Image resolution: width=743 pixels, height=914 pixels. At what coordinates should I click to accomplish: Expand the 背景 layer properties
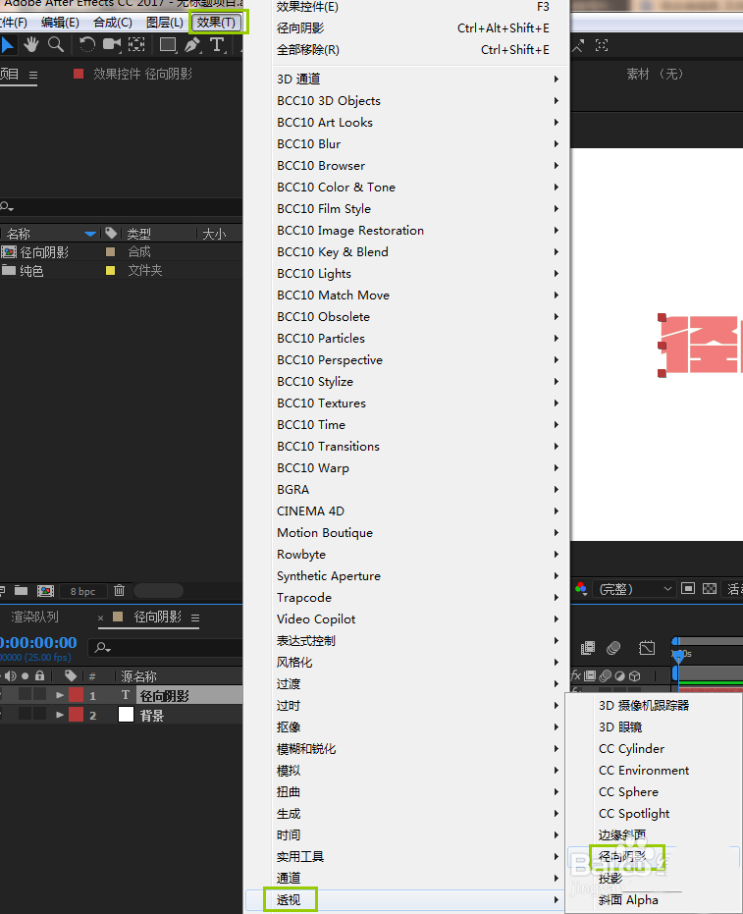pyautogui.click(x=60, y=715)
